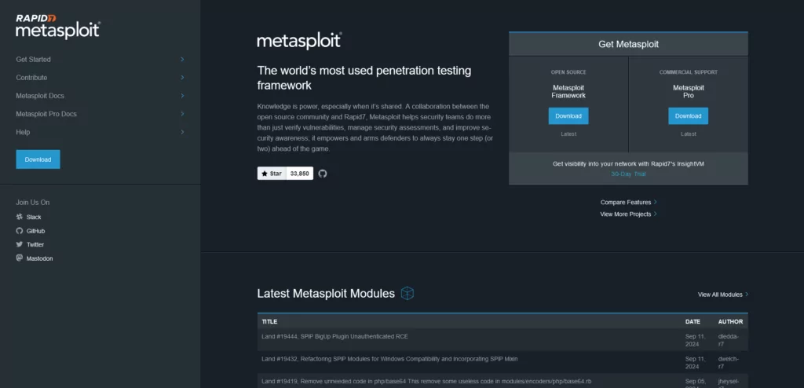Click the GitHub octocat icon beside star count
Image resolution: width=804 pixels, height=388 pixels.
323,174
